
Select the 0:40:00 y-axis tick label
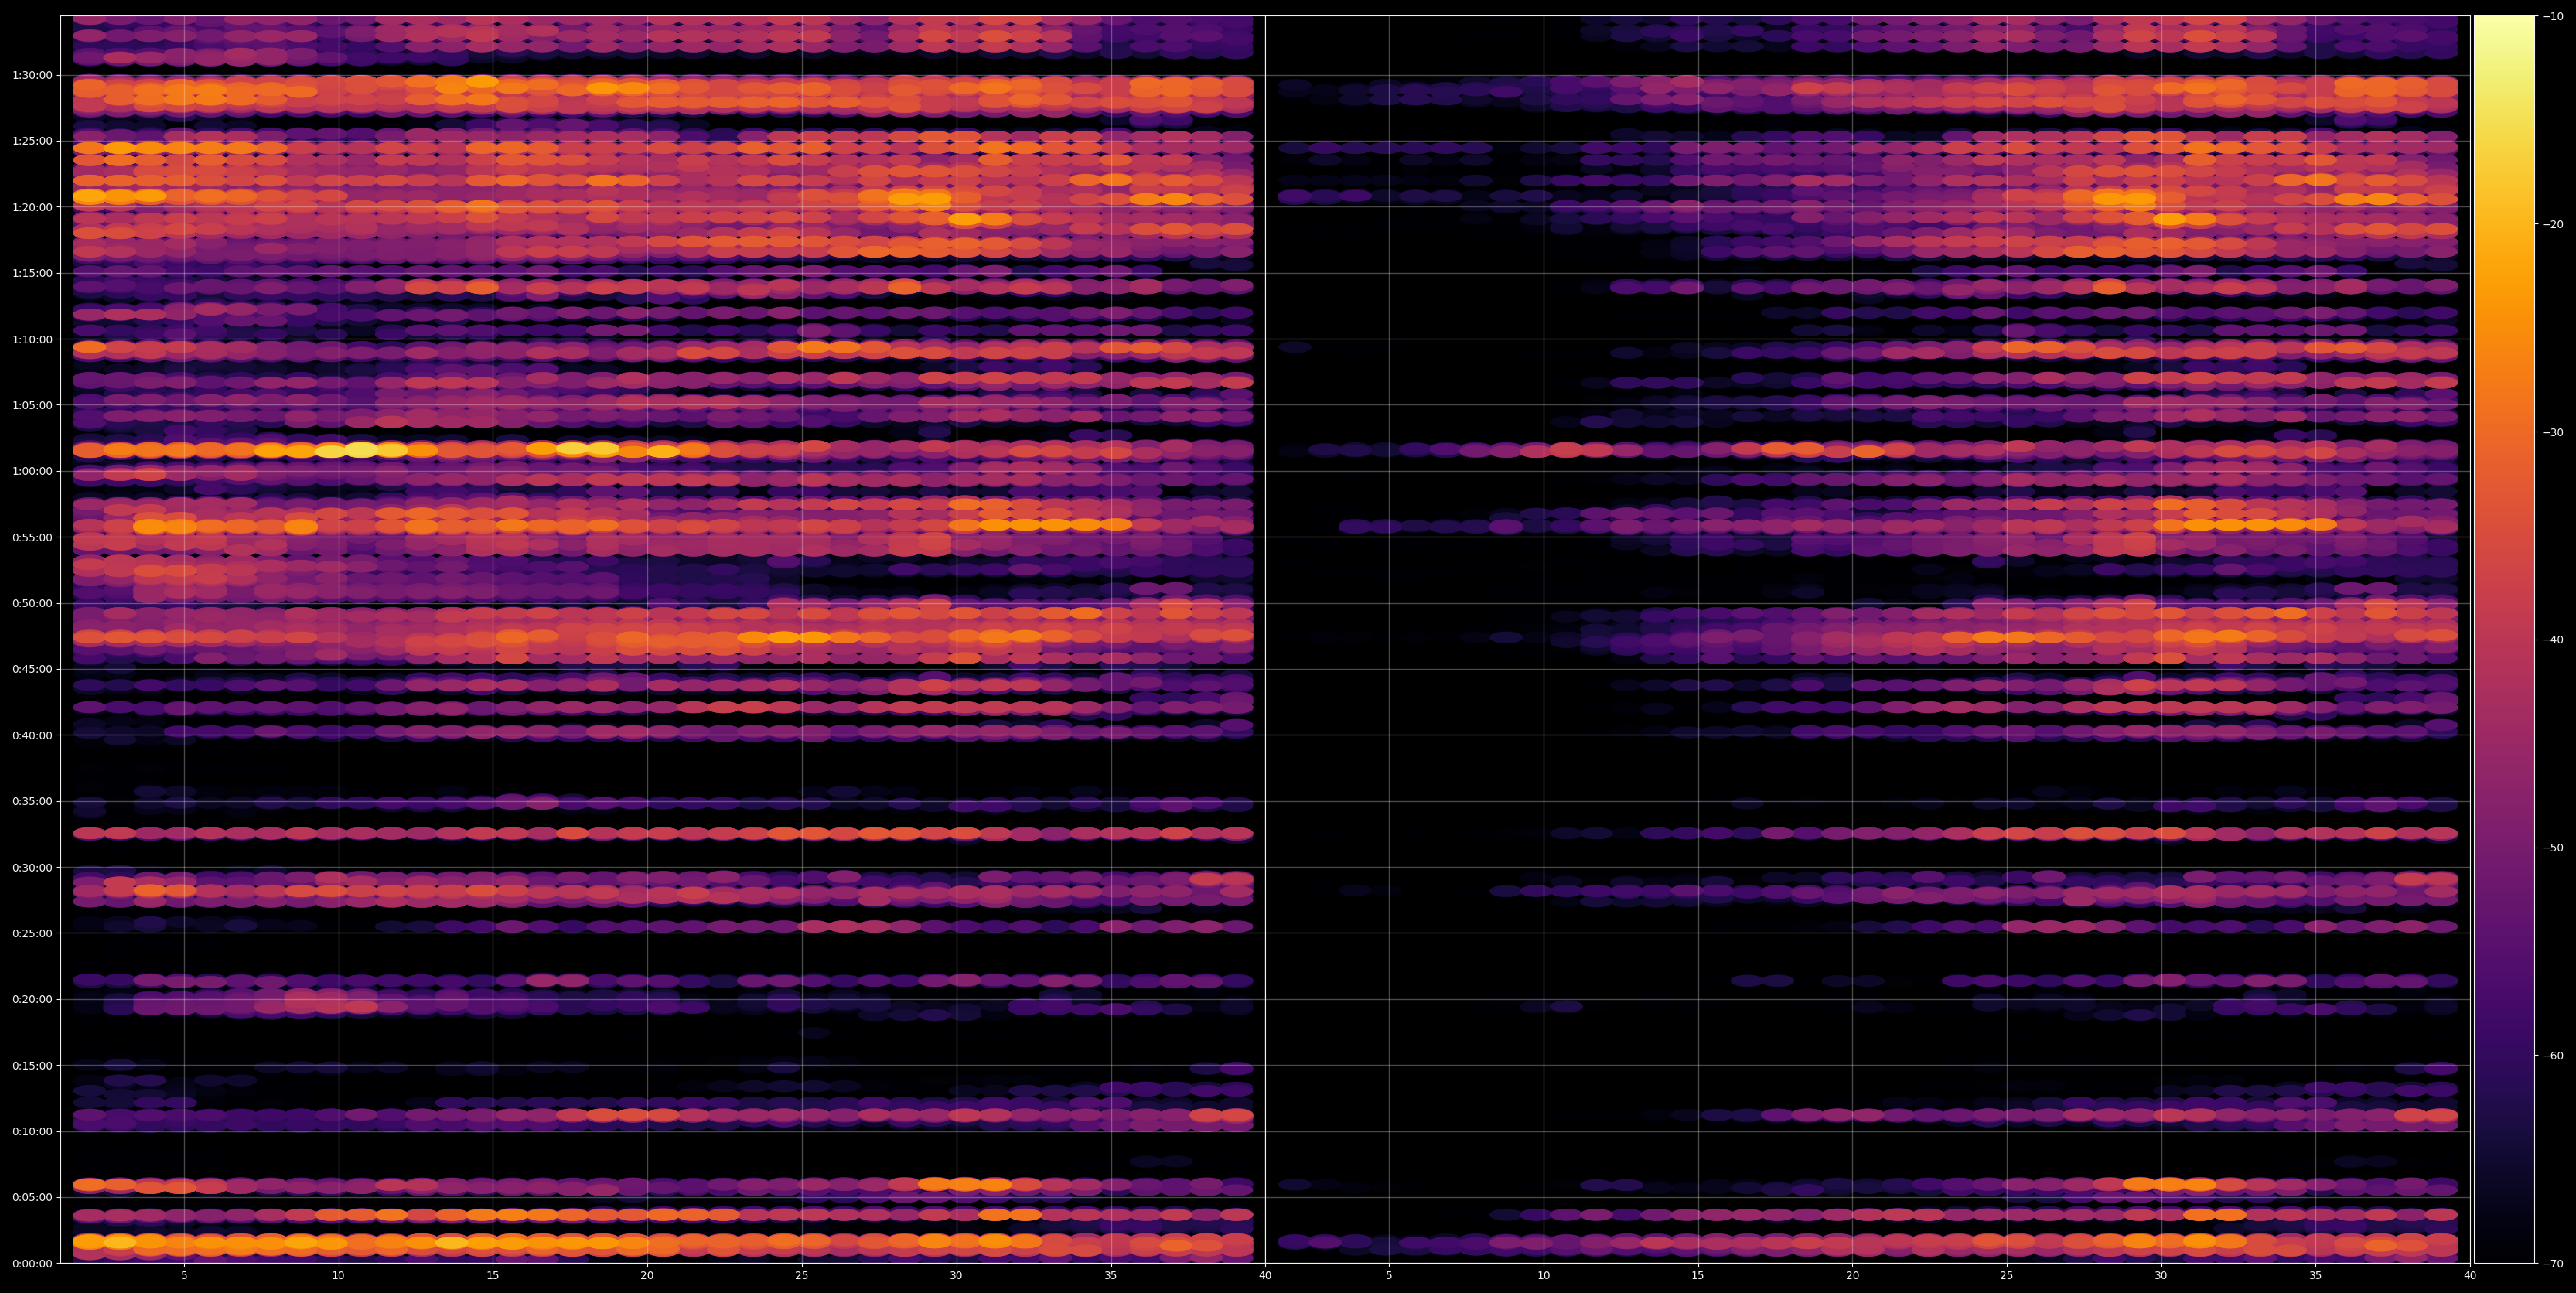click(33, 735)
